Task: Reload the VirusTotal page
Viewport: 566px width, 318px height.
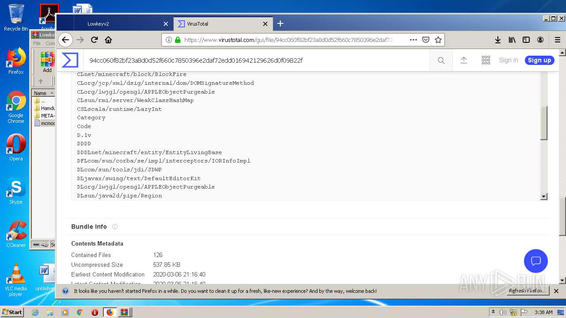Action: click(x=94, y=40)
